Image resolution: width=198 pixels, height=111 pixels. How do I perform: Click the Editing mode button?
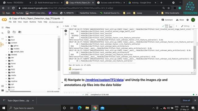click(185, 26)
